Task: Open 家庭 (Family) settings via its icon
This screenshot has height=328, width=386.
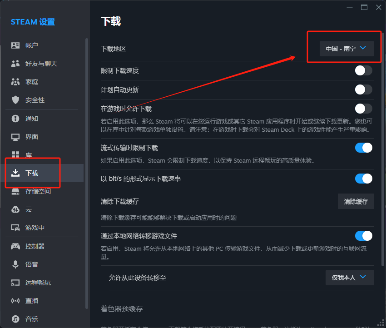Action: [15, 81]
